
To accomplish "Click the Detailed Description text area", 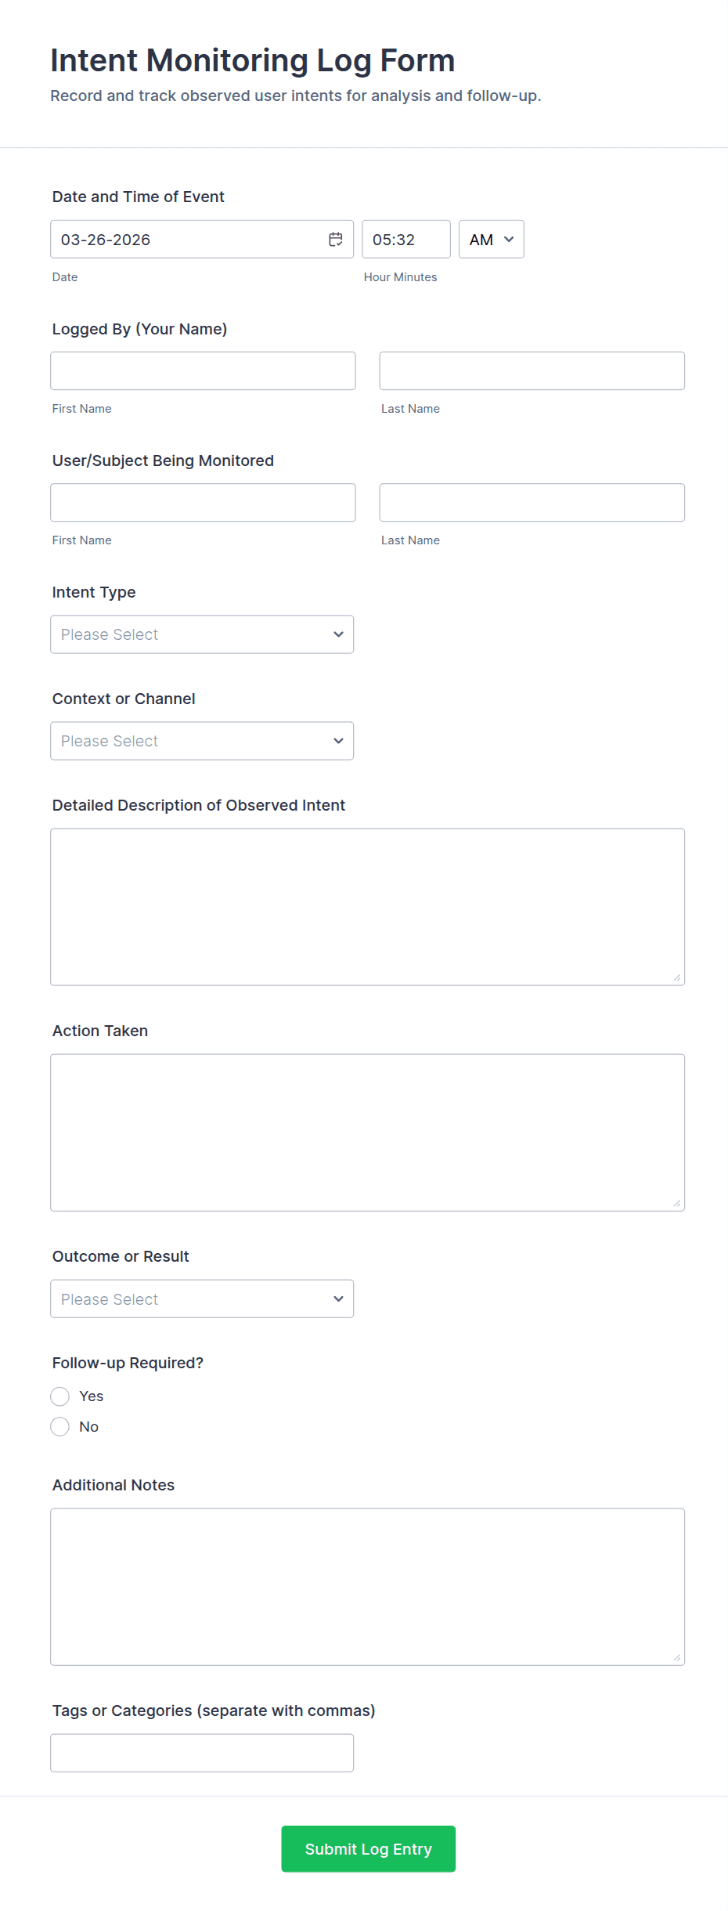I will pos(367,907).
